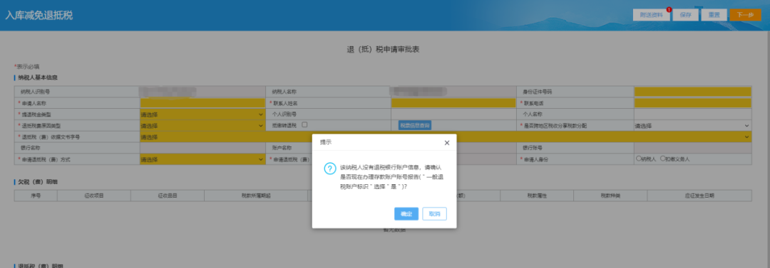Click the 税票信息查询 button
Screen dimensions: 770x268
(x=415, y=126)
